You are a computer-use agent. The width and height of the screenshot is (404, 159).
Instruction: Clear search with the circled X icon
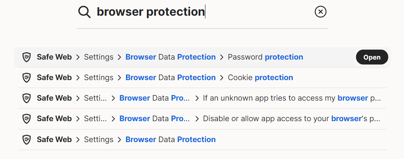321,12
